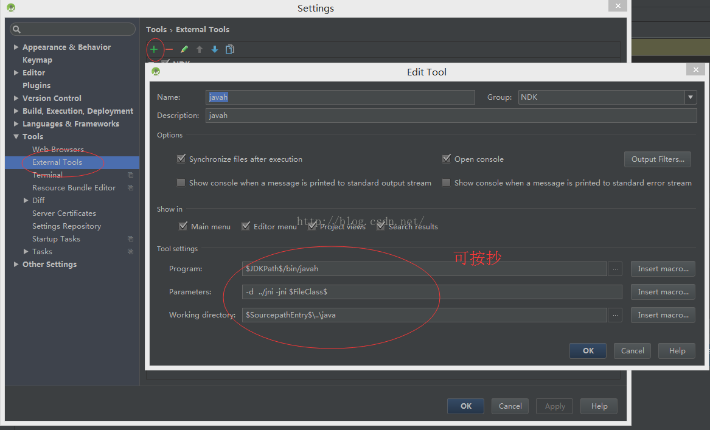Click Cancel in the Settings window
The image size is (710, 430).
click(x=510, y=406)
